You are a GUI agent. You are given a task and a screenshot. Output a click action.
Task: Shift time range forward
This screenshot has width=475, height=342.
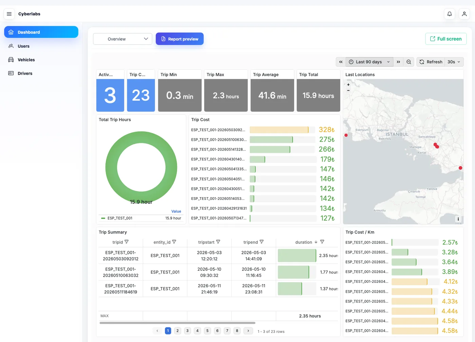[398, 62]
